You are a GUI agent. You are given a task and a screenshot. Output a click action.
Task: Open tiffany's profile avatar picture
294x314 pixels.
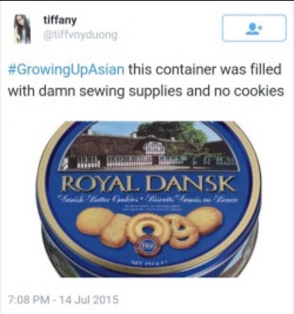click(22, 29)
